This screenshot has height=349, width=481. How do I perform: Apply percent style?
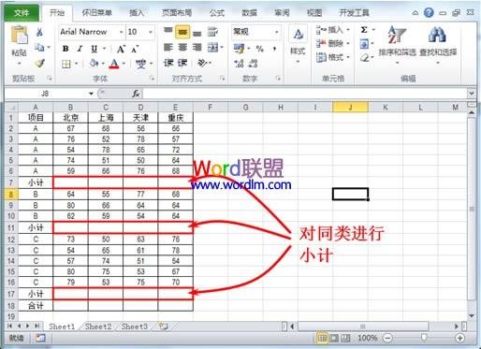(x=259, y=49)
